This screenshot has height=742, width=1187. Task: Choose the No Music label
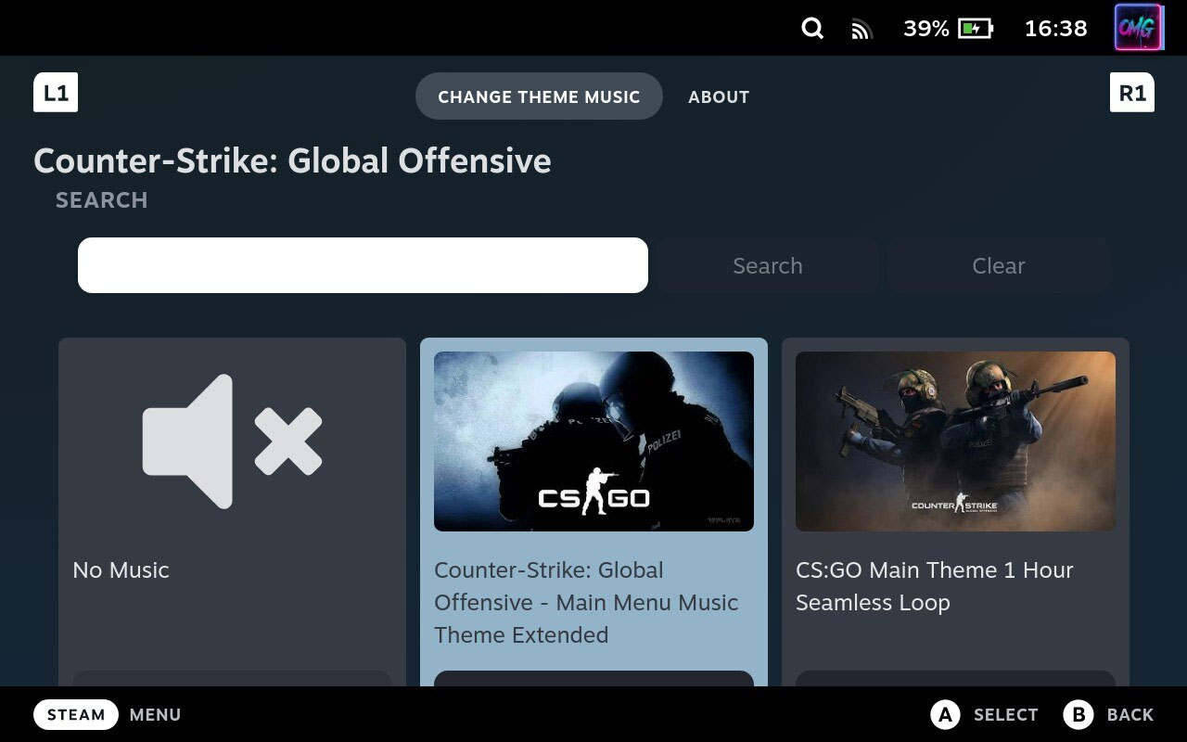[121, 570]
